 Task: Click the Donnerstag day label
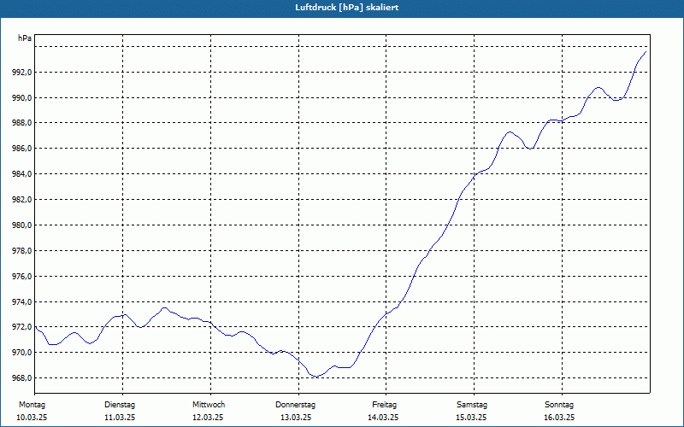tap(295, 405)
